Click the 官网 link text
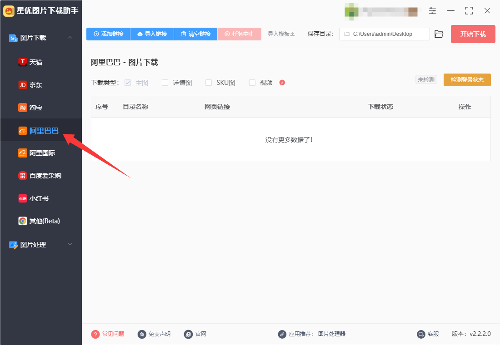Viewport: 500px width, 345px height. (x=201, y=334)
